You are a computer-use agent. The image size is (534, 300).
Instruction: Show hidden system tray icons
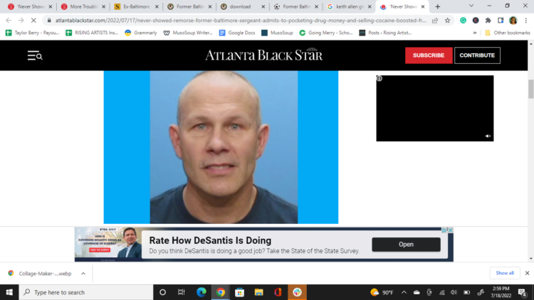[404, 292]
